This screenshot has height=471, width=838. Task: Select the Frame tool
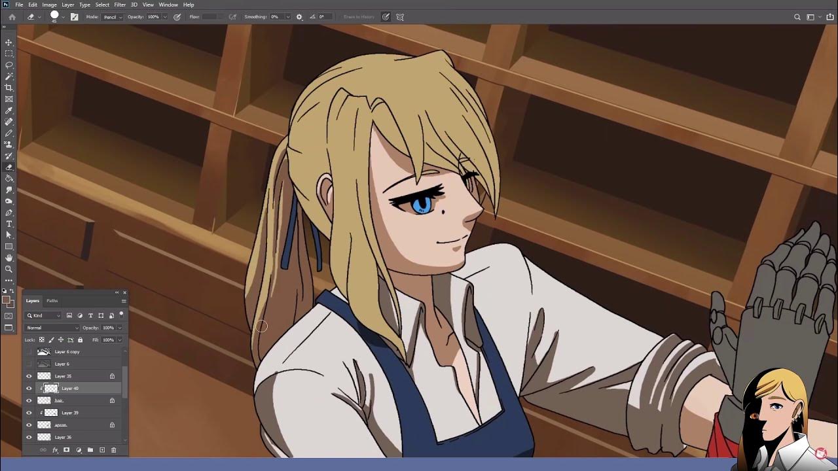pos(9,99)
